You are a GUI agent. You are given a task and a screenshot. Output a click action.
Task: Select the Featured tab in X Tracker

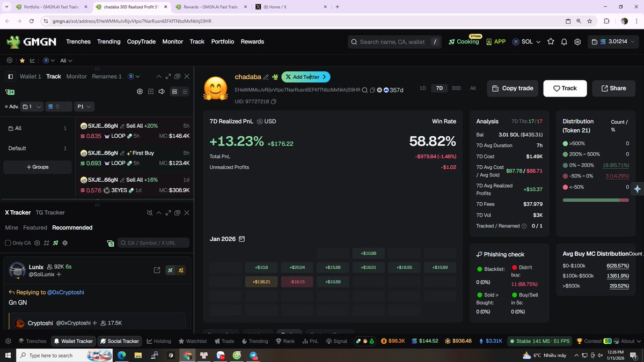coord(35,228)
